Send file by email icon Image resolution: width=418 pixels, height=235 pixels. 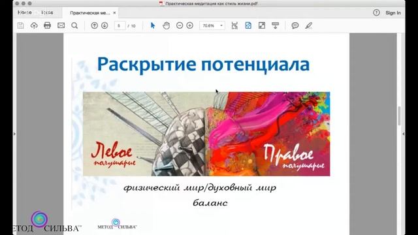coord(61,25)
